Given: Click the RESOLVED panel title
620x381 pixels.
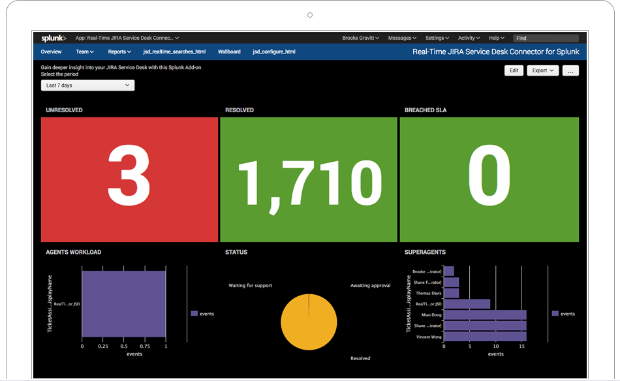Looking at the screenshot, I should point(240,110).
